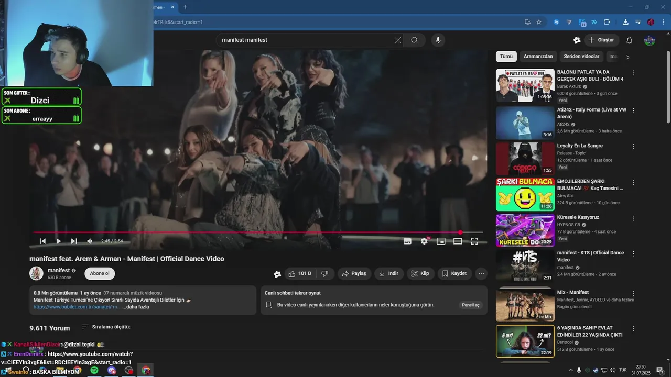Open the YouTube account avatar menu
This screenshot has width=671, height=377.
[x=650, y=40]
